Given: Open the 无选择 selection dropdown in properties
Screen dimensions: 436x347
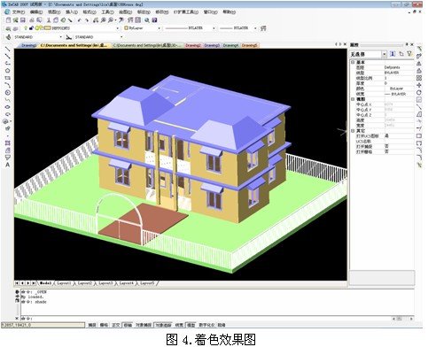Looking at the screenshot, I should pyautogui.click(x=385, y=54).
